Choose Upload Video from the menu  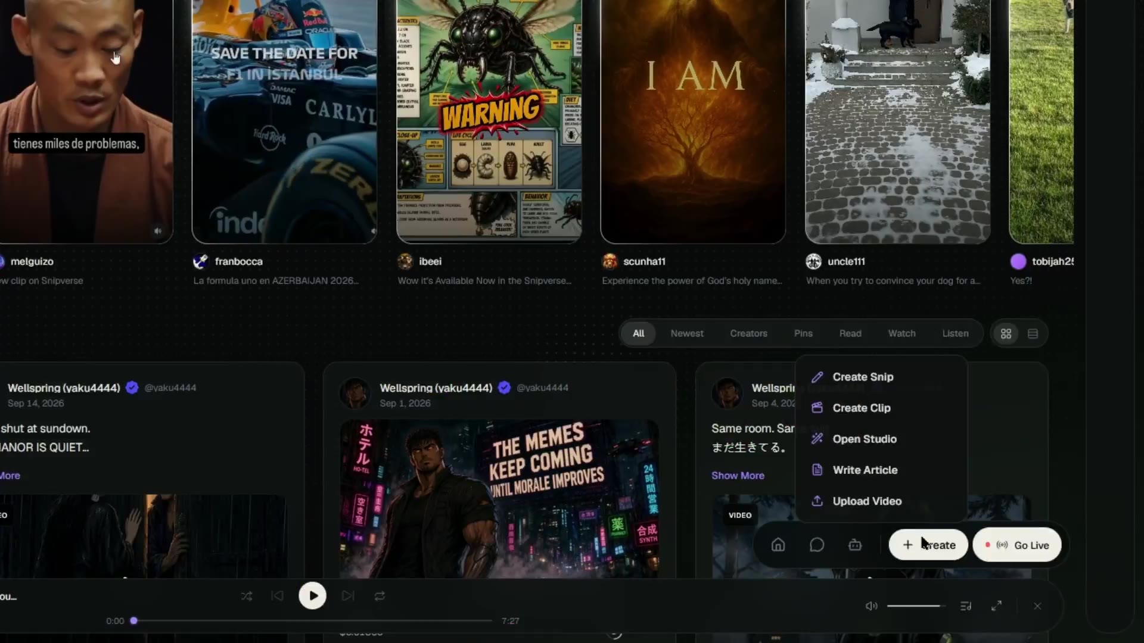click(881, 501)
